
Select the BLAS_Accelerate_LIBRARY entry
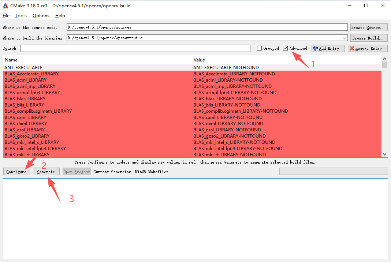click(32, 74)
